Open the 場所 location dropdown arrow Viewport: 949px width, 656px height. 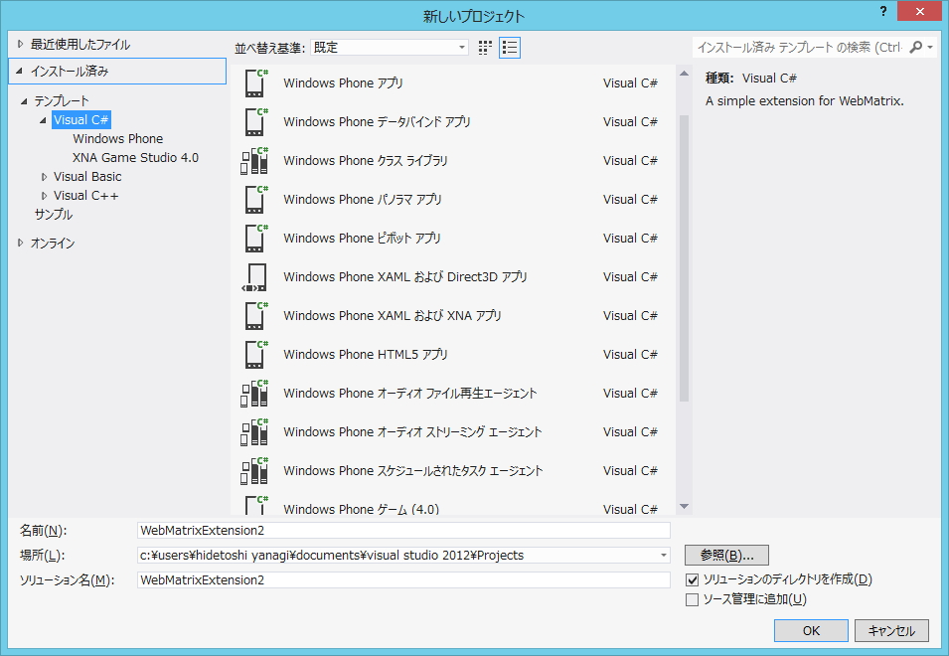pyautogui.click(x=664, y=555)
